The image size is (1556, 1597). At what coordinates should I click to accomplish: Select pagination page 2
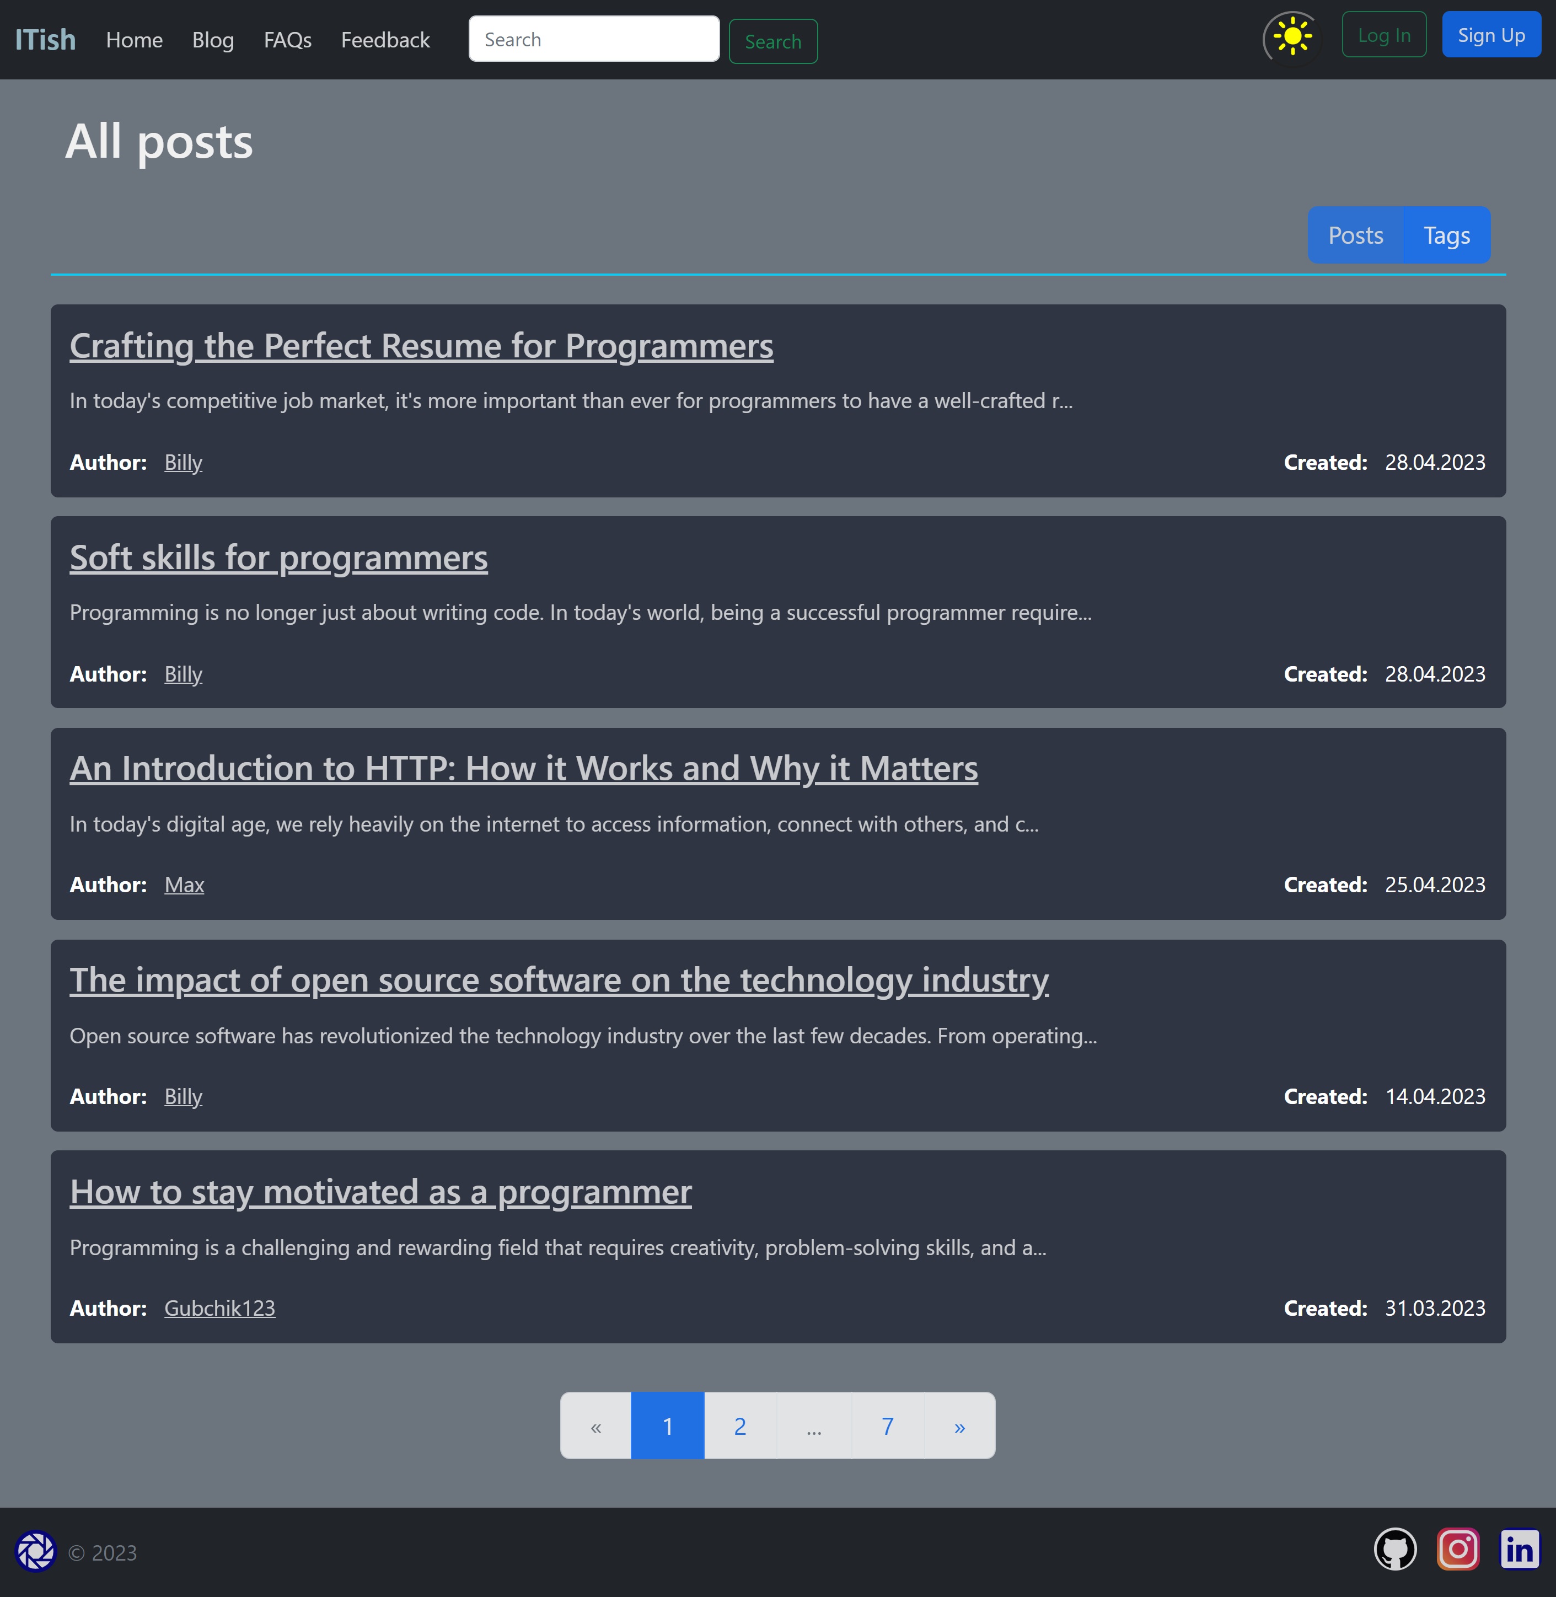point(739,1426)
